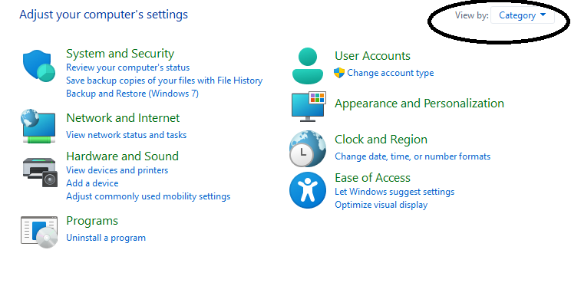
Task: Open Save backup copies with File History
Action: [164, 81]
